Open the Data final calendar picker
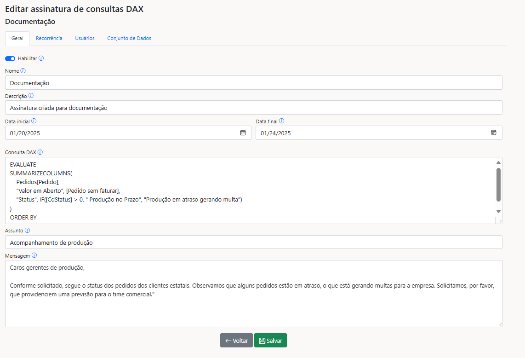 (494, 133)
